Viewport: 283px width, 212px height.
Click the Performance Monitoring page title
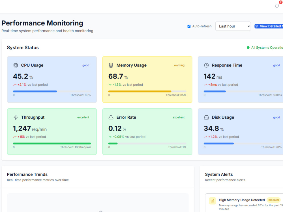(42, 23)
